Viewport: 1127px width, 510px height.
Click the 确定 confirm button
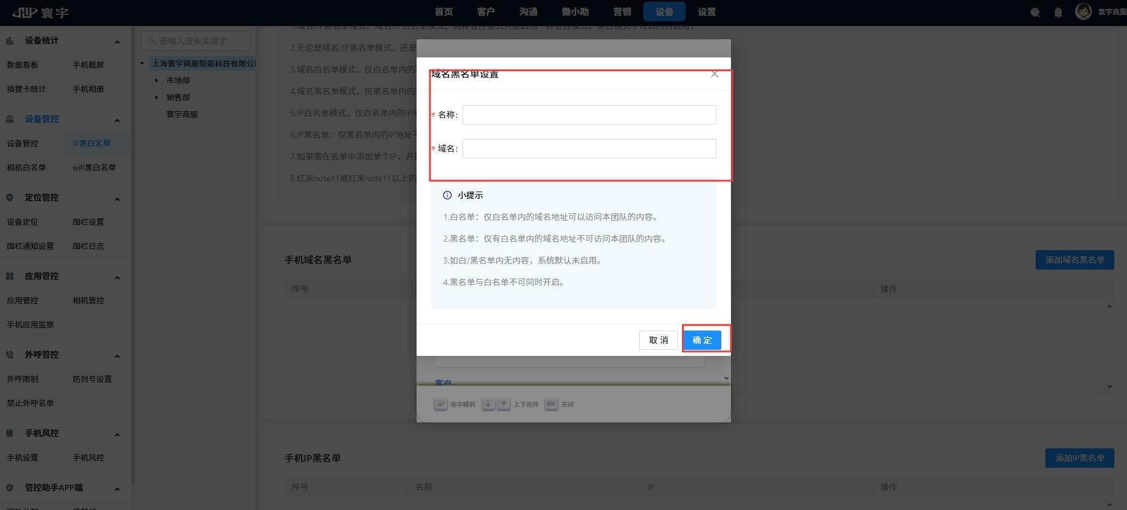[702, 340]
